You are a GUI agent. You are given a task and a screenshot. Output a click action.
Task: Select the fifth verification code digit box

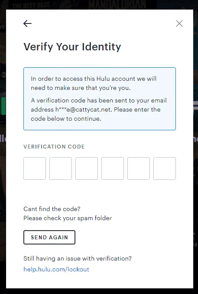139,168
